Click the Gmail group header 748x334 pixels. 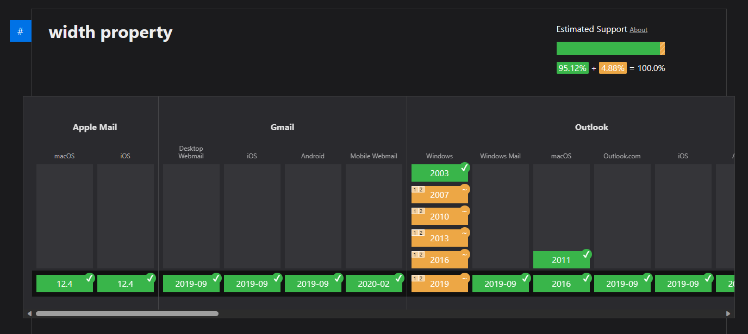283,127
